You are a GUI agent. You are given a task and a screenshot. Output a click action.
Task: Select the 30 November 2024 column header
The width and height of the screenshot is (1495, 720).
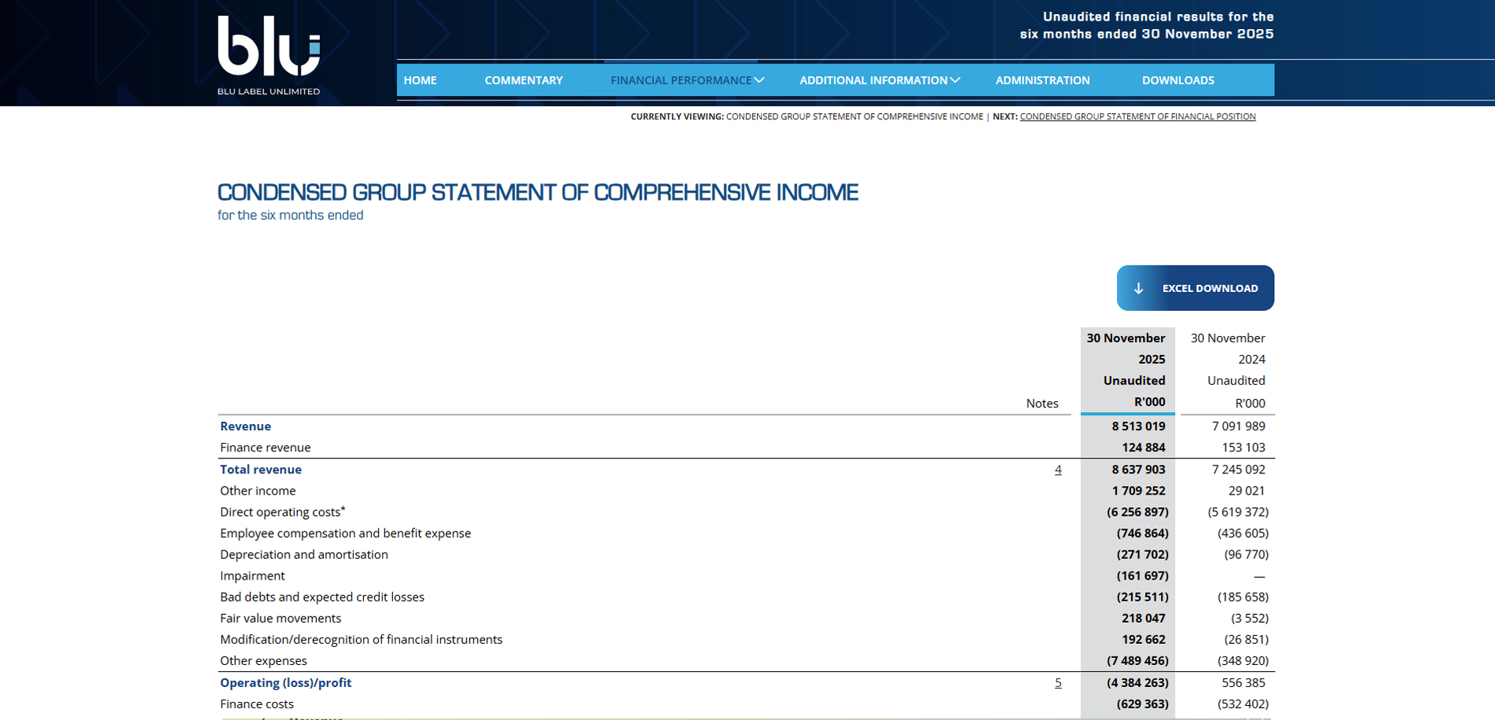coord(1228,370)
